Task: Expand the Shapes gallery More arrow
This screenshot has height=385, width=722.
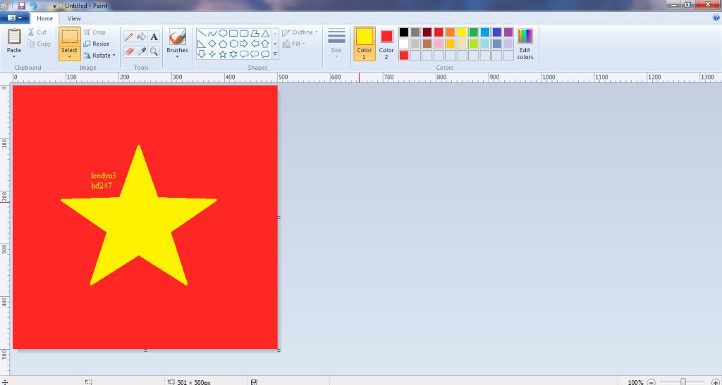Action: pos(276,54)
